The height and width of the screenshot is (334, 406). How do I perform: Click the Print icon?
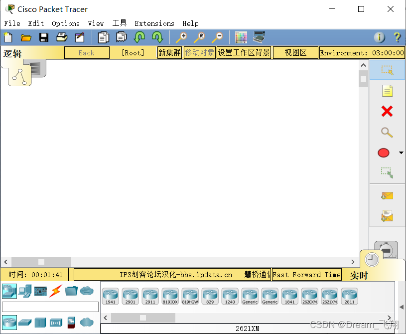click(62, 37)
